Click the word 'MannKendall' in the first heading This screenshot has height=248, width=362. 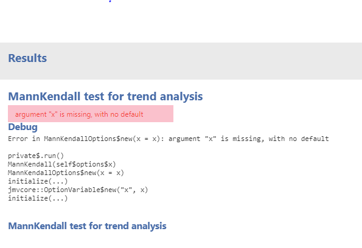coord(44,97)
